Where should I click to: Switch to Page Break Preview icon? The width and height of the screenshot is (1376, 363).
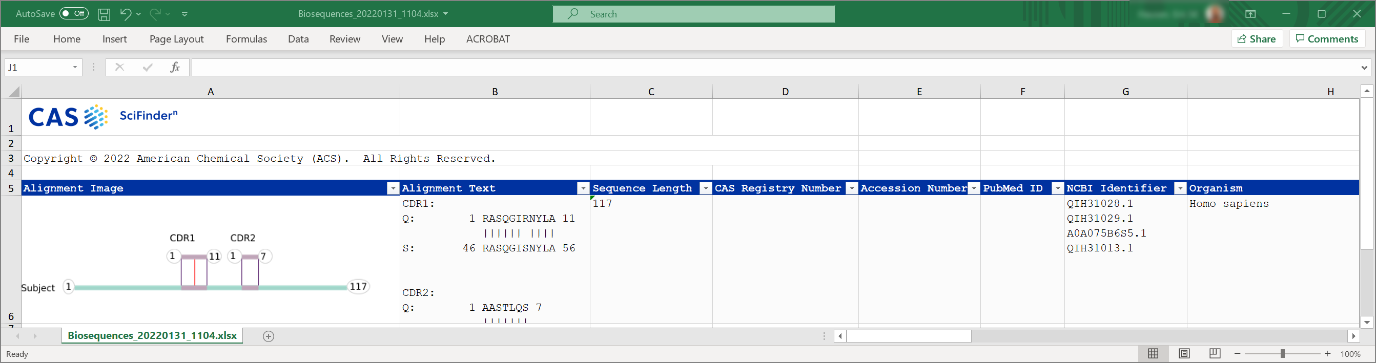pos(1214,353)
